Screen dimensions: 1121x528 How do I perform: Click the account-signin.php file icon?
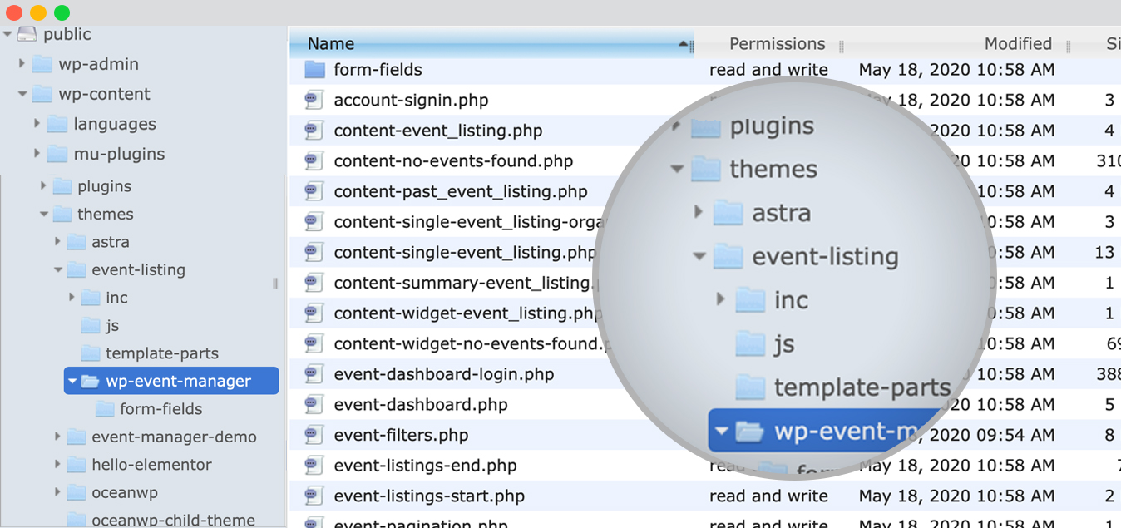click(314, 101)
